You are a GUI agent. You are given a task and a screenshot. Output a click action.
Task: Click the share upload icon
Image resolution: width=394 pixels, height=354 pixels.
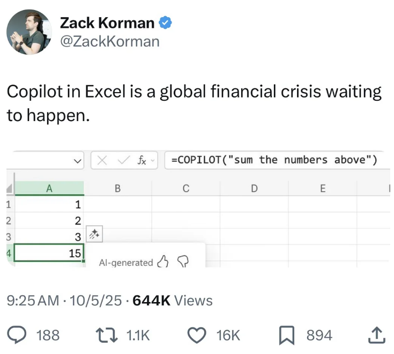coord(378,335)
